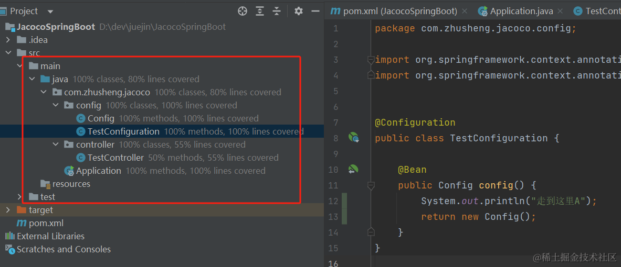
Task: Click the green coverage marker on line 12
Action: coord(344,201)
